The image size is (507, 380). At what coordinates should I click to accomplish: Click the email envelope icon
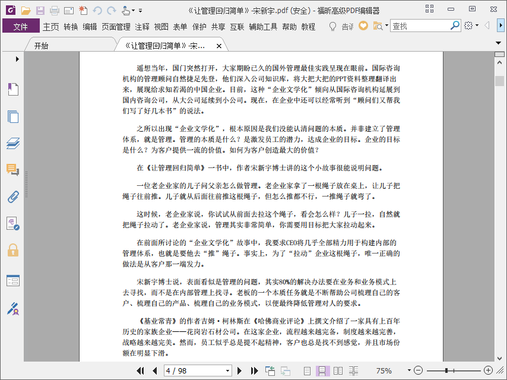pyautogui.click(x=68, y=11)
